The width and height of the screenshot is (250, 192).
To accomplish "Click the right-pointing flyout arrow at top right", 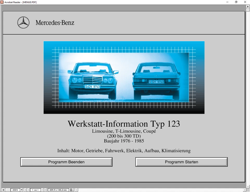I will 248,7.
